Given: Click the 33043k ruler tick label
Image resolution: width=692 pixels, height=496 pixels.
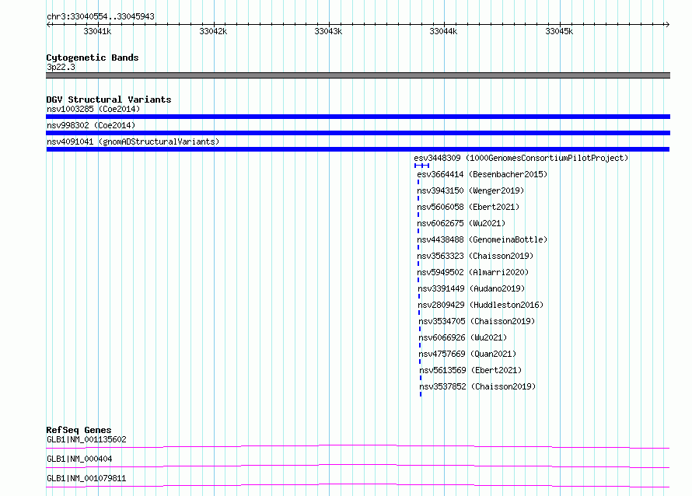Looking at the screenshot, I should click(328, 31).
